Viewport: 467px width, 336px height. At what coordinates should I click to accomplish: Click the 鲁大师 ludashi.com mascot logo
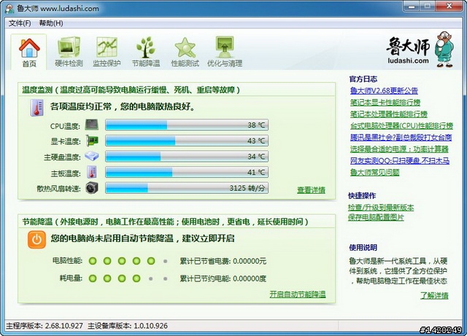(x=420, y=50)
